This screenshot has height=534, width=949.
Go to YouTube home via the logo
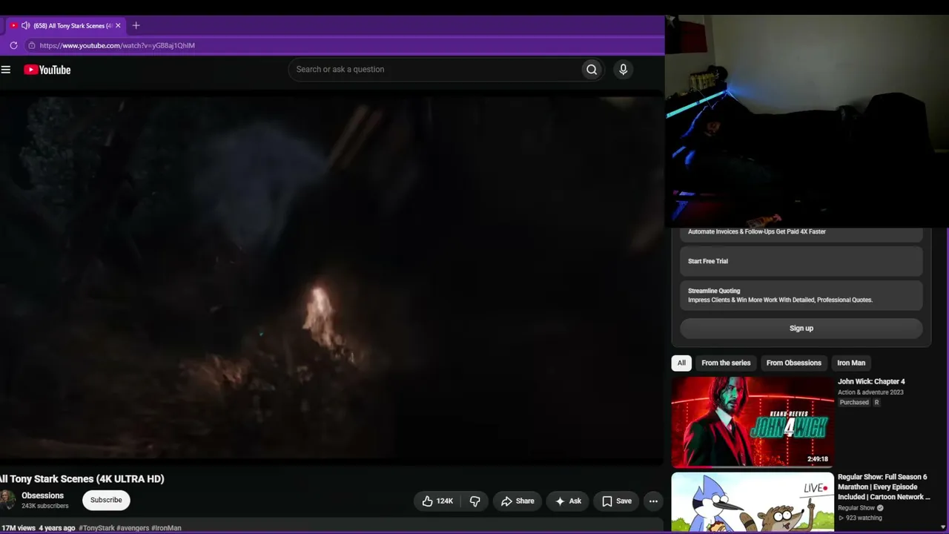coord(47,70)
